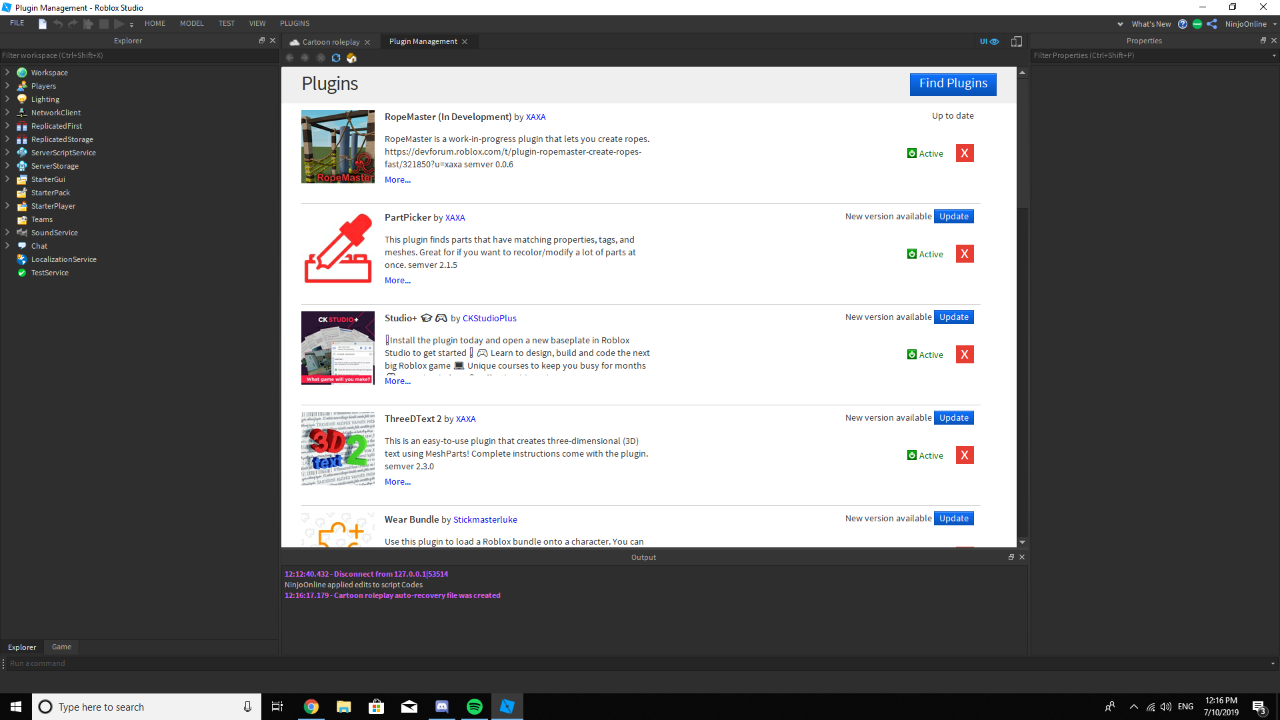Viewport: 1280px width, 720px height.
Task: Toggle device emulation view icon
Action: click(1016, 41)
